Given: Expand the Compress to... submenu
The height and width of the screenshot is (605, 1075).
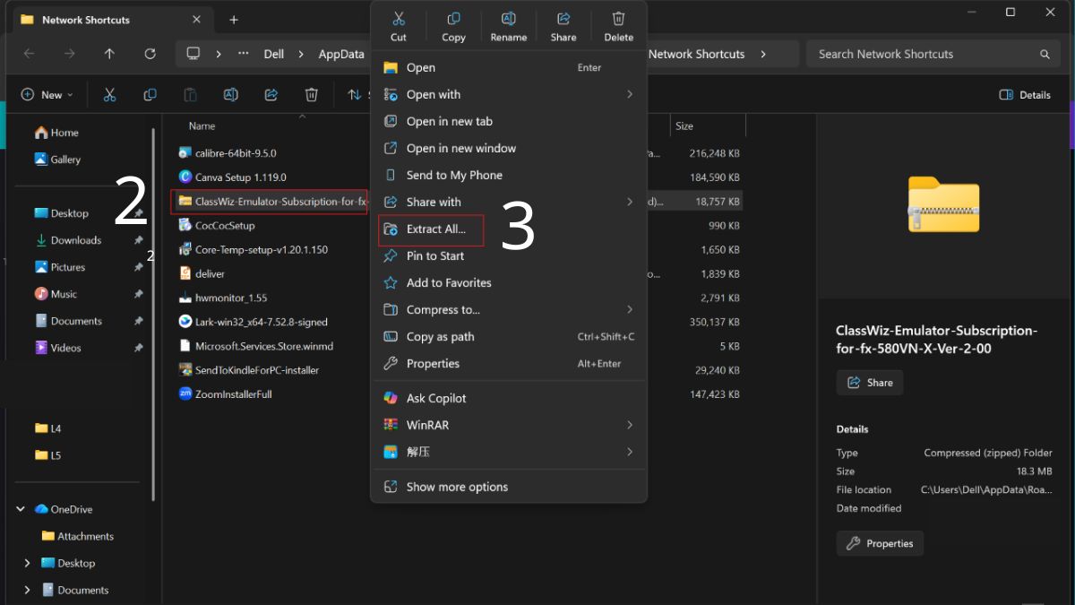Looking at the screenshot, I should click(x=509, y=309).
